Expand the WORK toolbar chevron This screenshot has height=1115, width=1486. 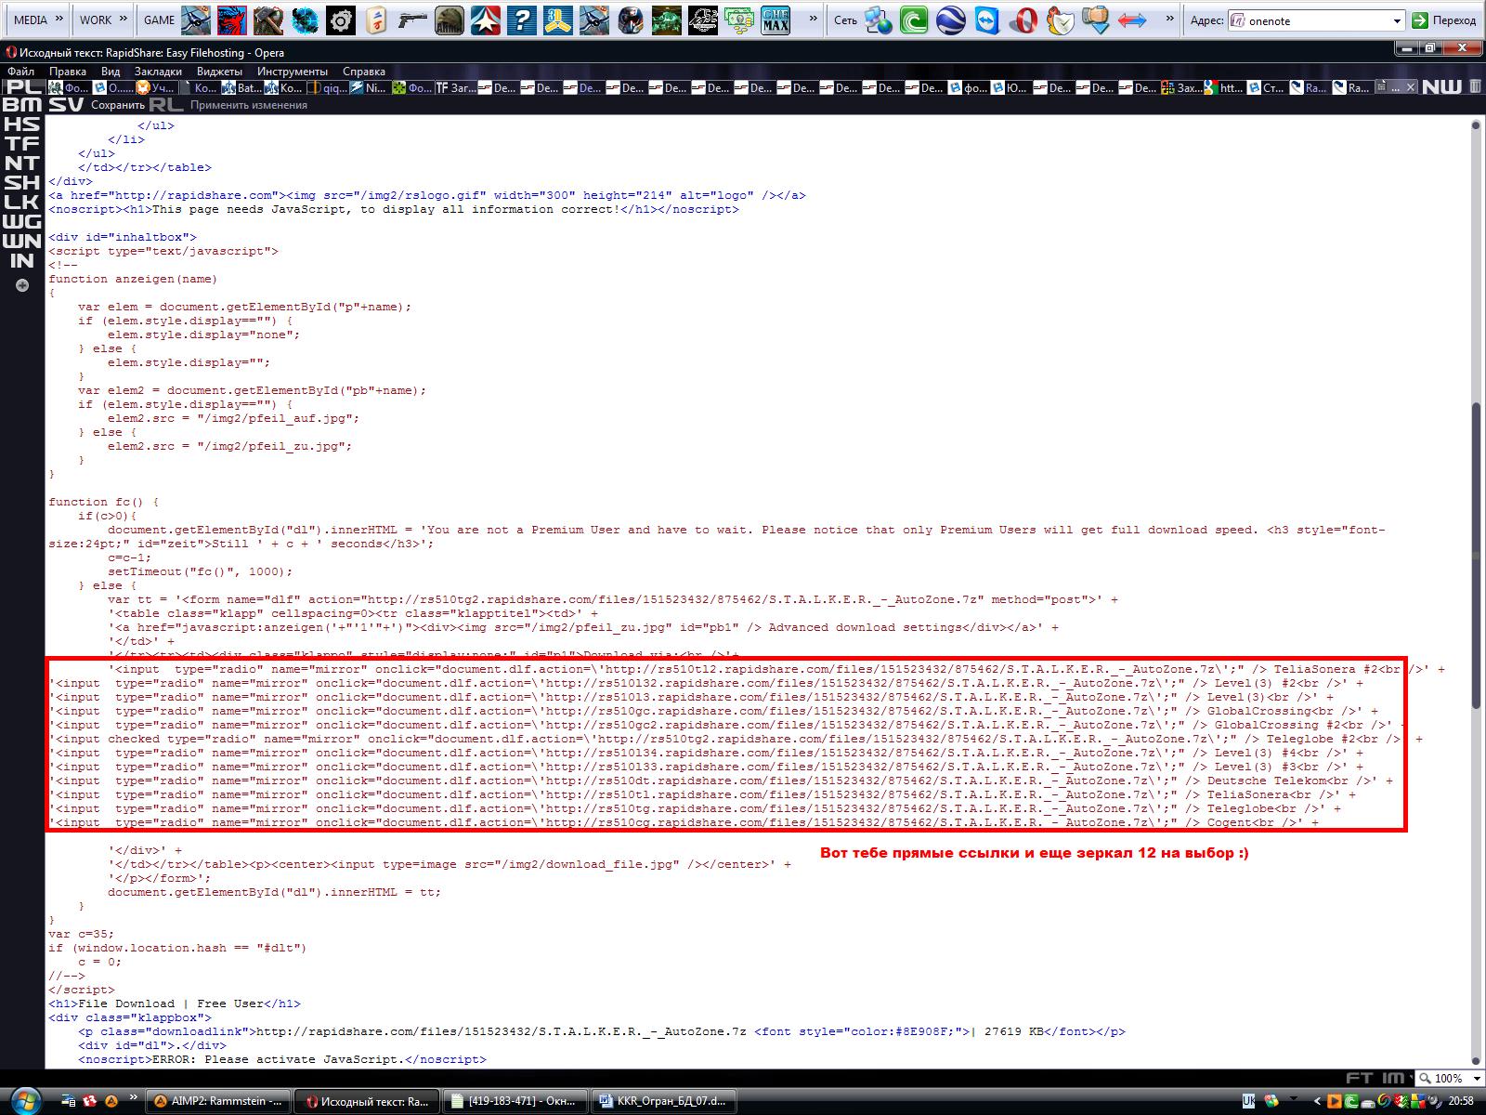[122, 20]
